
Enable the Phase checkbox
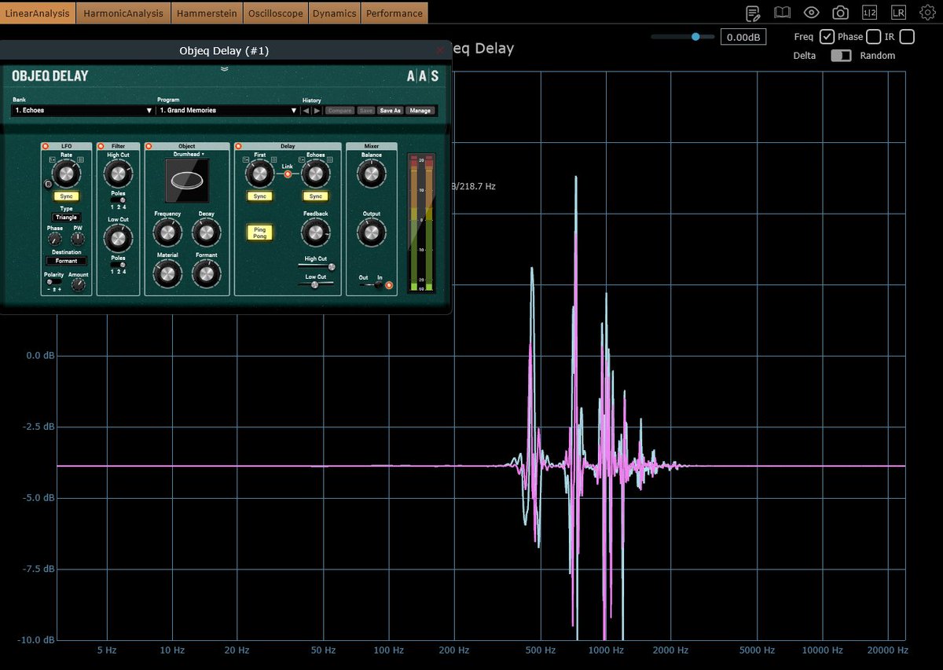873,36
